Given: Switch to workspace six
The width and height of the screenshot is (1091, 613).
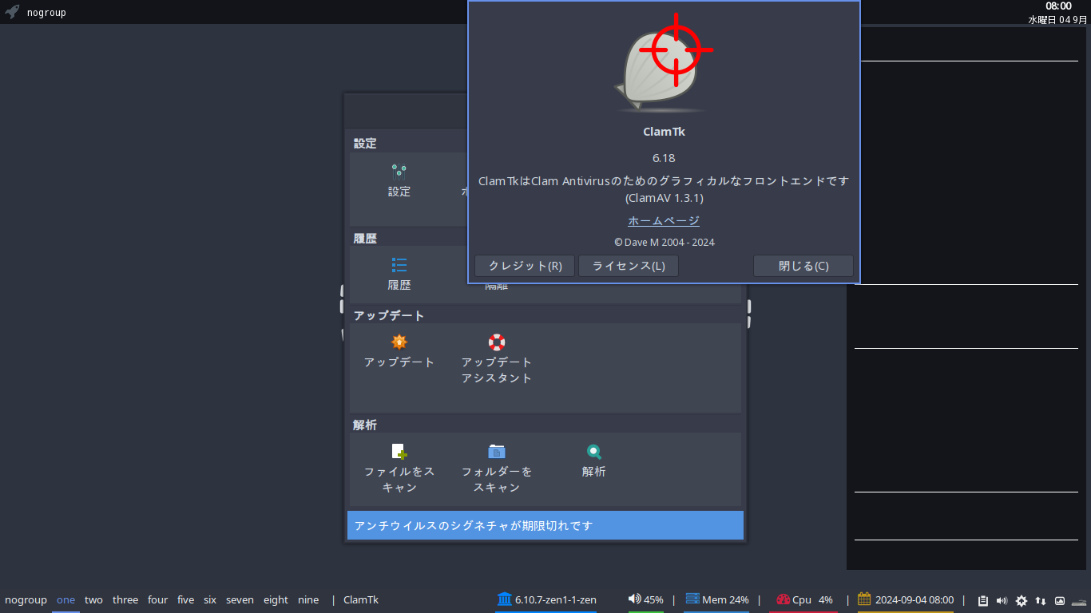Looking at the screenshot, I should pyautogui.click(x=210, y=599).
